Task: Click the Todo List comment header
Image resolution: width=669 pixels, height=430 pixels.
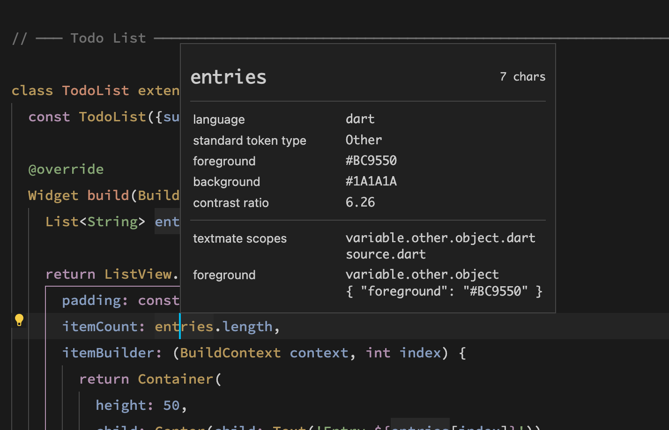Action: point(108,38)
